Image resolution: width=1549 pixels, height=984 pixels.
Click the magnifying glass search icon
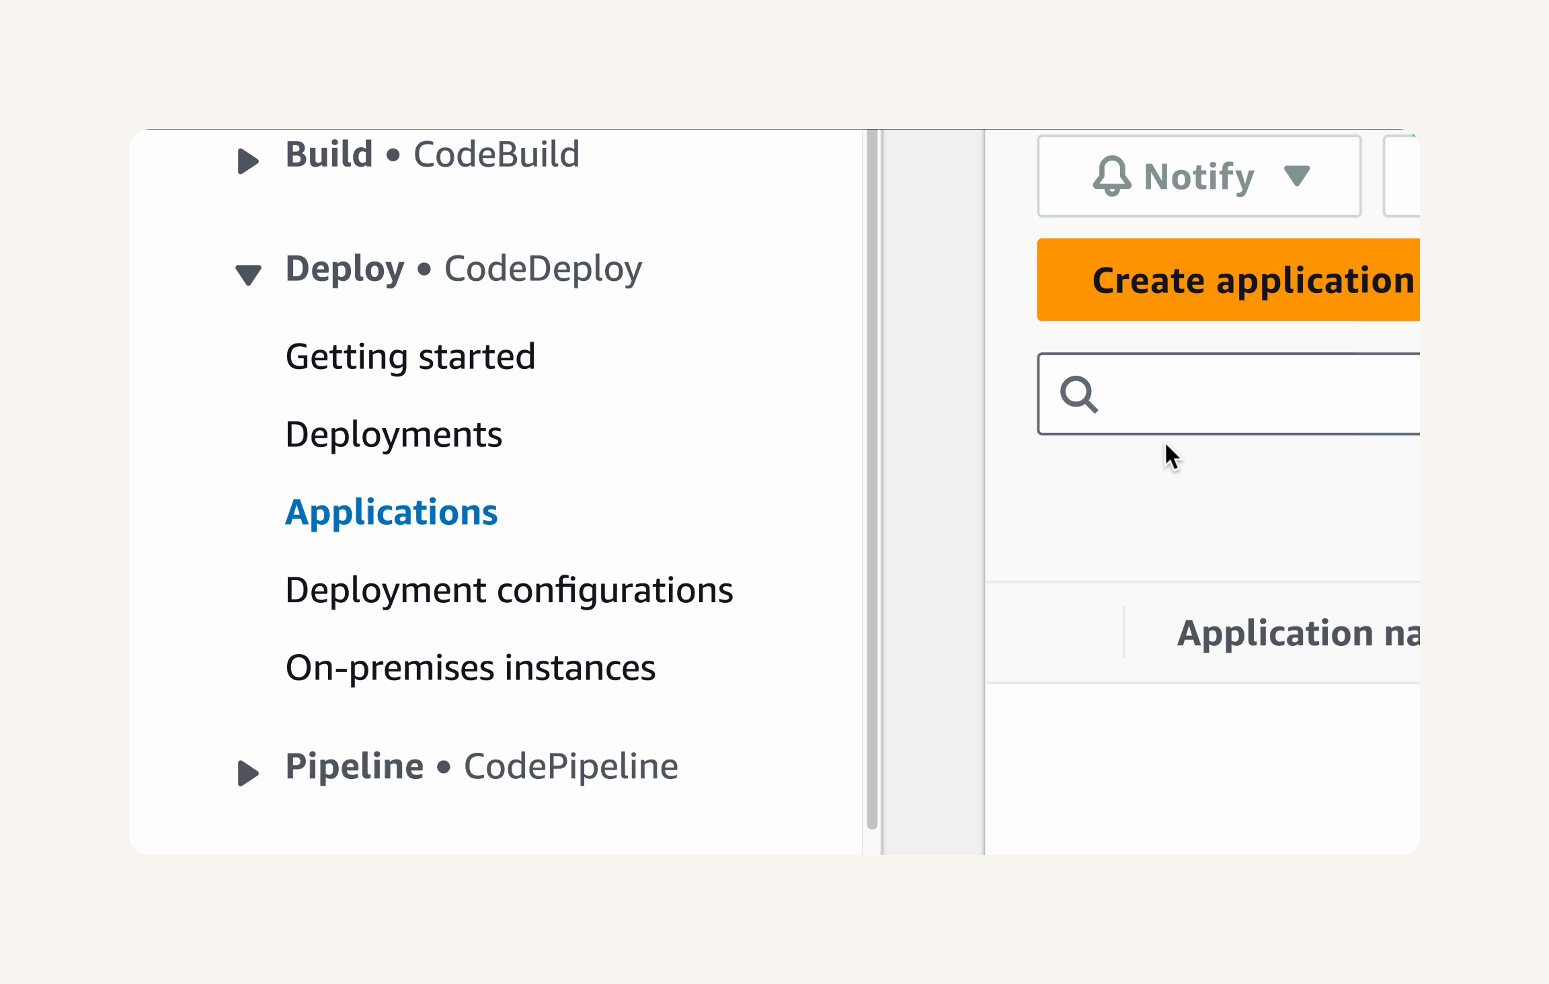[x=1079, y=394]
